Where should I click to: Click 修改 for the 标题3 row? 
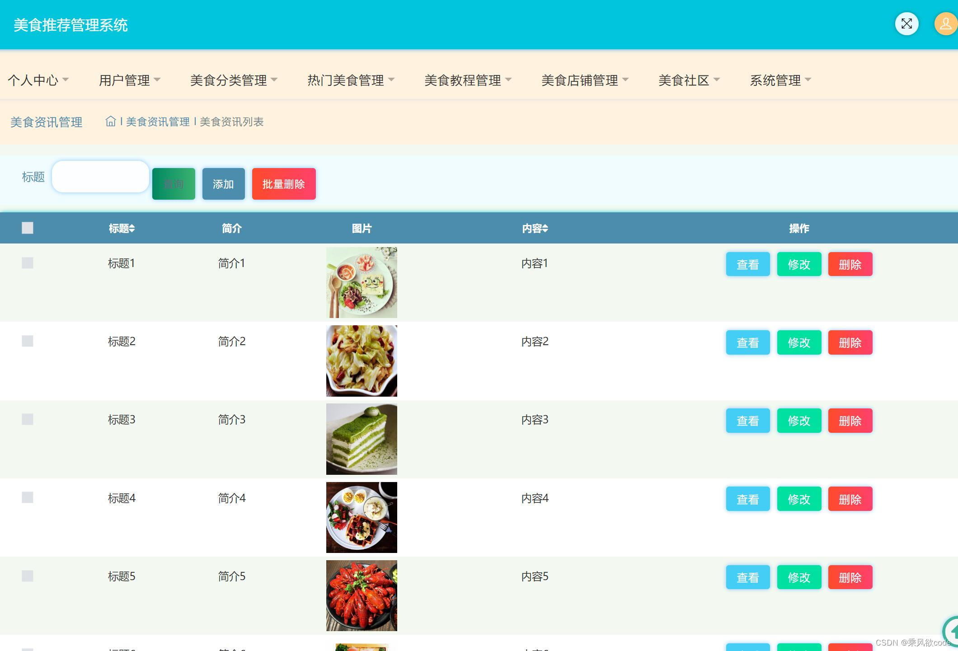(x=799, y=421)
